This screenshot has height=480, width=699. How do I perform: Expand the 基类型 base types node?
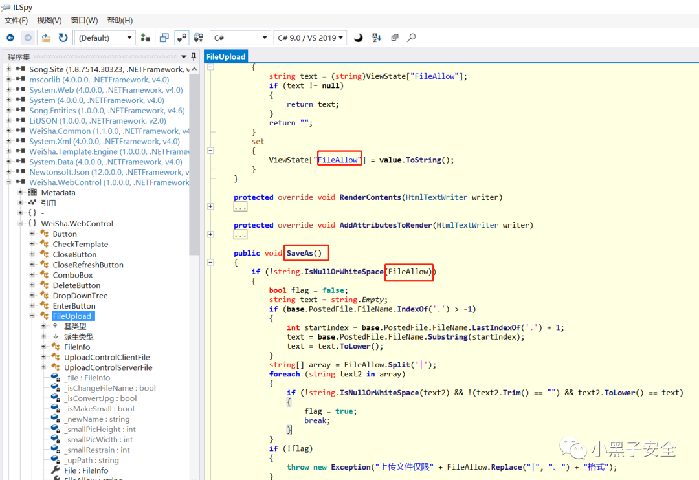tap(43, 326)
